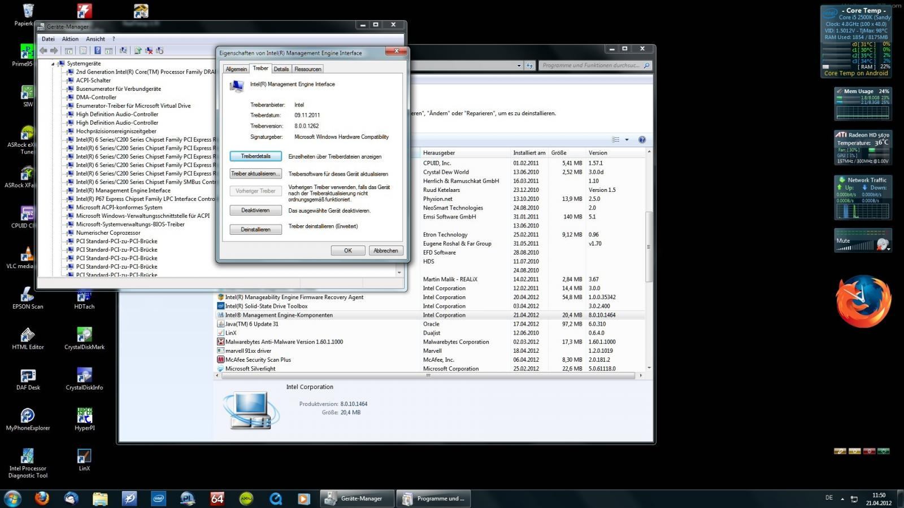Select Malwarebytes Anti-Malware program row
Image resolution: width=904 pixels, height=508 pixels.
tap(429, 342)
